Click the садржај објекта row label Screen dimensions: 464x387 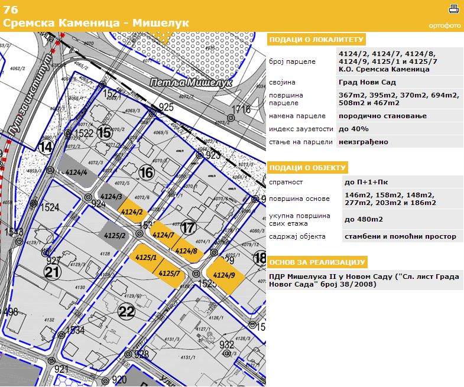click(297, 236)
